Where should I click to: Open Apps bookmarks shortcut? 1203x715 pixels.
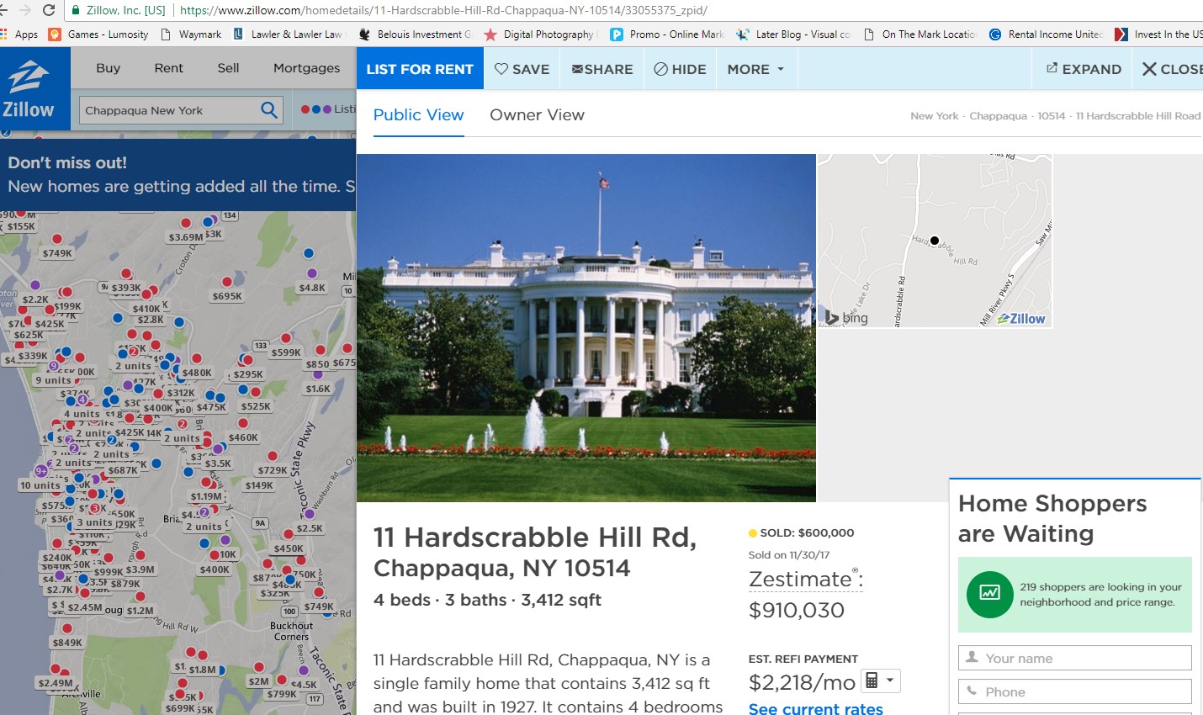(19, 34)
